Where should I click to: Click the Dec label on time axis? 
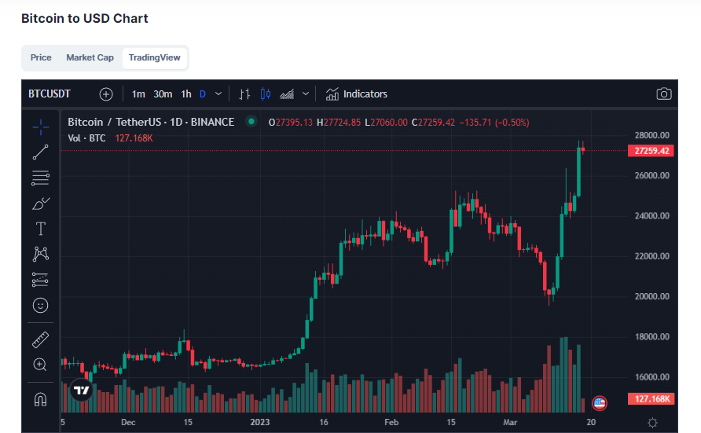point(128,422)
